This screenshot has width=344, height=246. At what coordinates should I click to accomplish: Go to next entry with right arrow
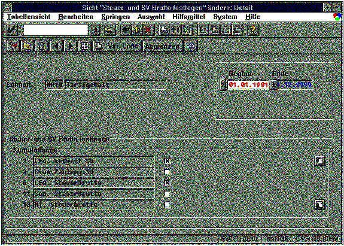pyautogui.click(x=70, y=46)
